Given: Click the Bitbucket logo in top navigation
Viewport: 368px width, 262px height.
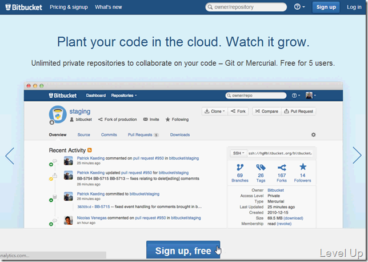Looking at the screenshot, I should tap(23, 7).
